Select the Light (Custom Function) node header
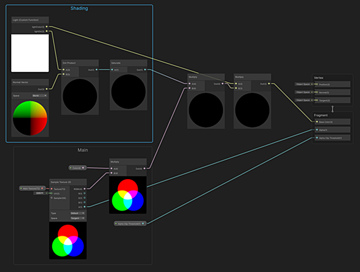The height and width of the screenshot is (272, 360). (x=30, y=20)
